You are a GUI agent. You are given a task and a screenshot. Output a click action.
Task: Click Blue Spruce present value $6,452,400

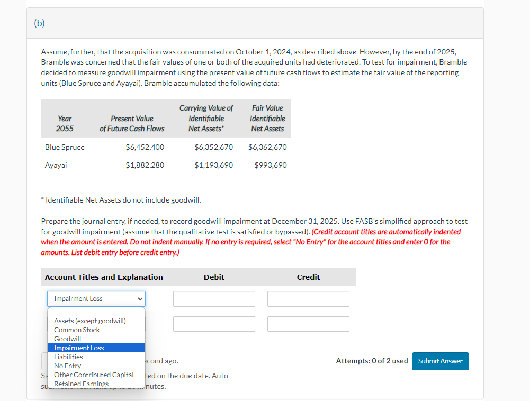point(145,147)
